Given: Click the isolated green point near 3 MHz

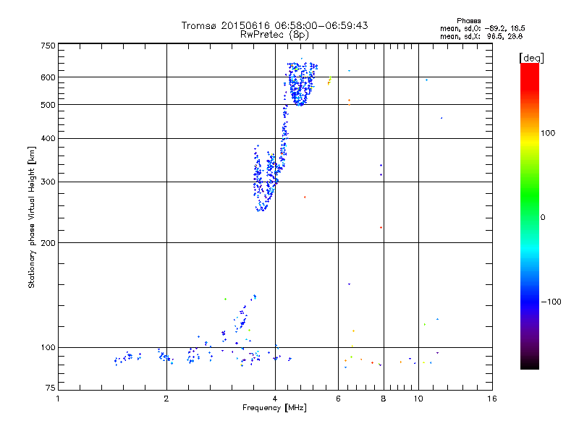Looking at the screenshot, I should pyautogui.click(x=225, y=299).
